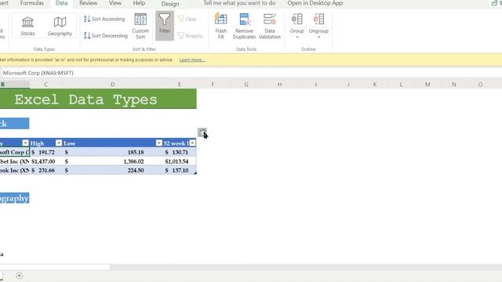This screenshot has width=502, height=282.
Task: Open the High column filter dropdown
Action: tap(59, 143)
